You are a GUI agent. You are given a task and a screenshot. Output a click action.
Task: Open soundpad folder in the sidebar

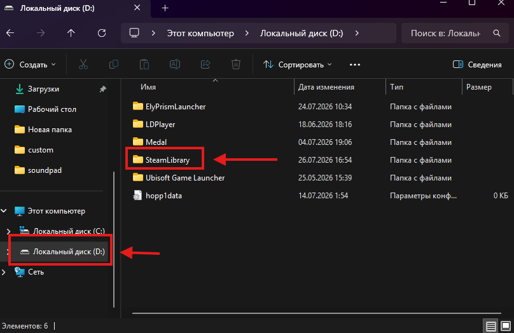coord(45,170)
